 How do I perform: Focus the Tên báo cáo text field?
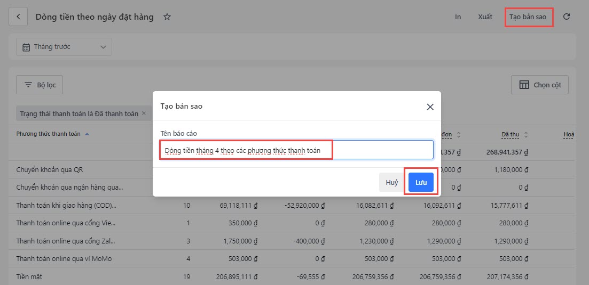coord(296,150)
